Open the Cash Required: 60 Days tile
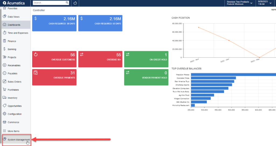 tap(100, 23)
